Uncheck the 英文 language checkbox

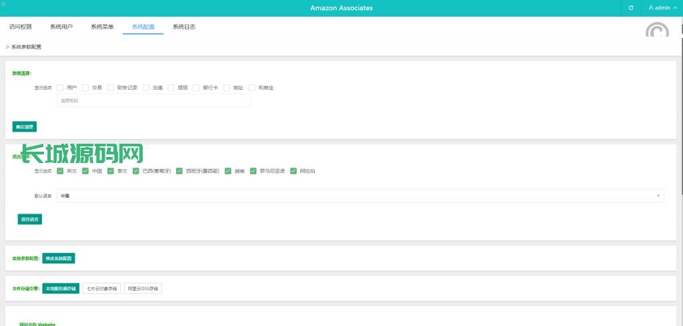coord(60,171)
